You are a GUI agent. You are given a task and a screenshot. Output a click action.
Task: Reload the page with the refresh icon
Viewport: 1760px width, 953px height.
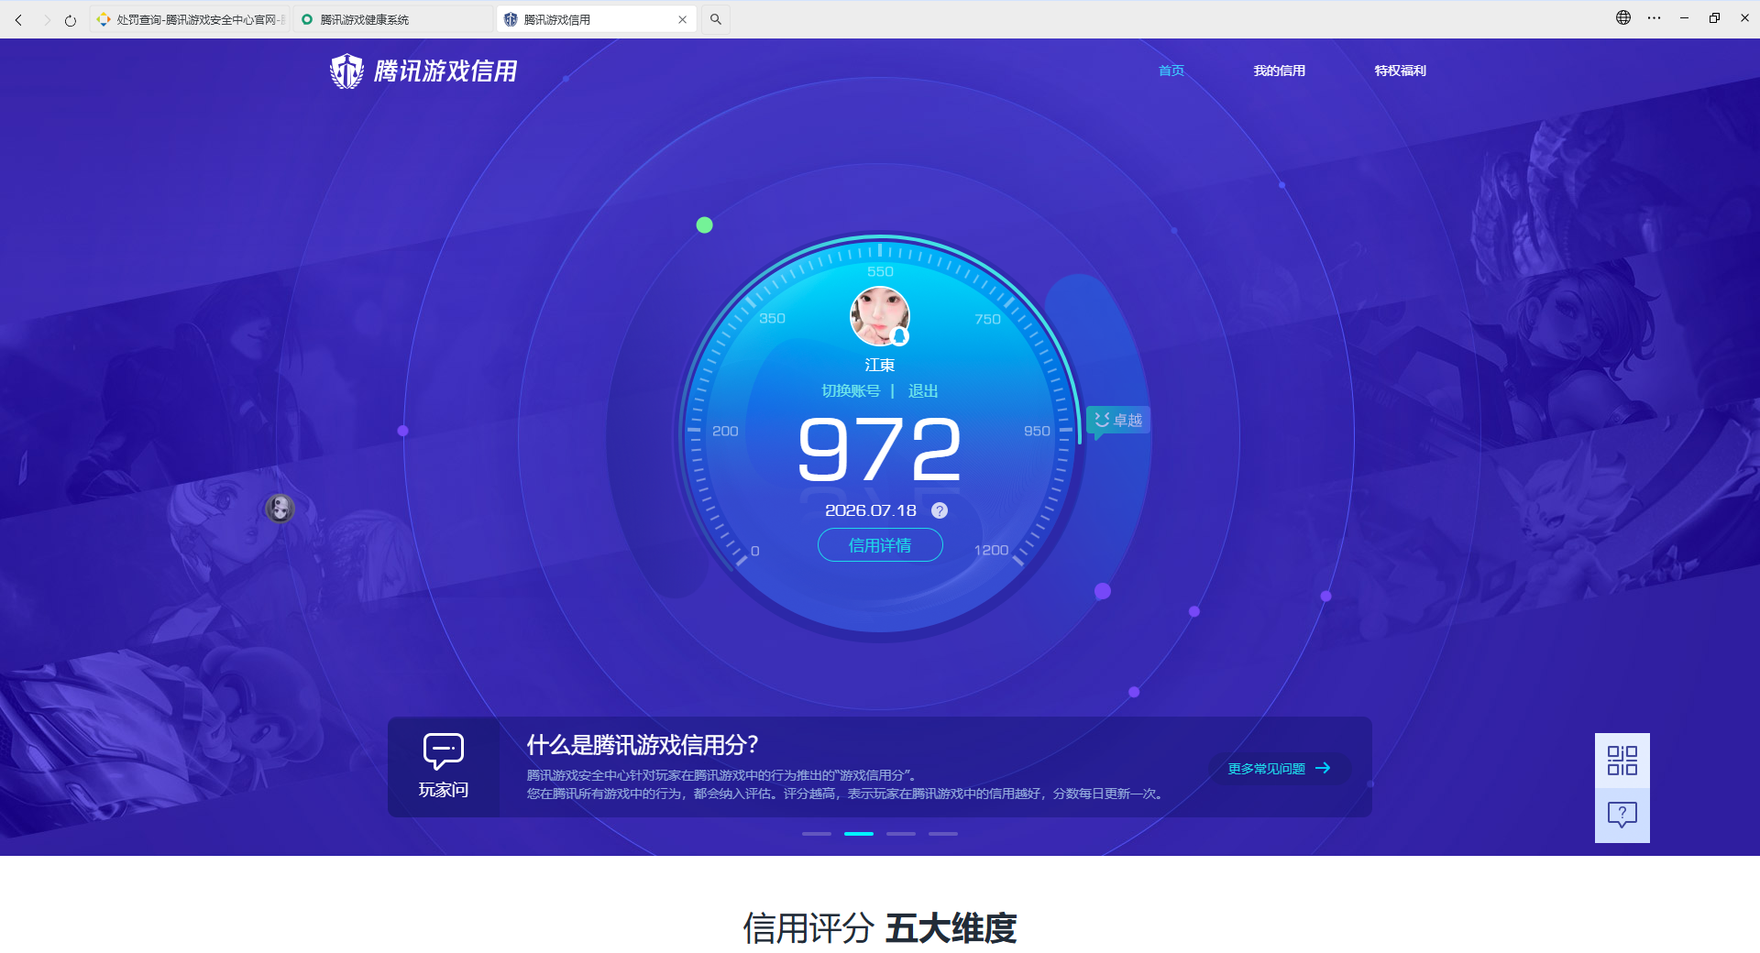71,19
